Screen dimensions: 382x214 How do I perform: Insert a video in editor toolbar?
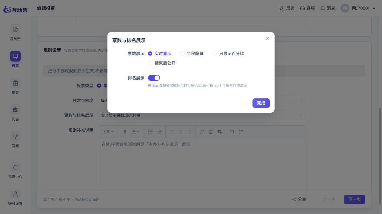click(220, 132)
